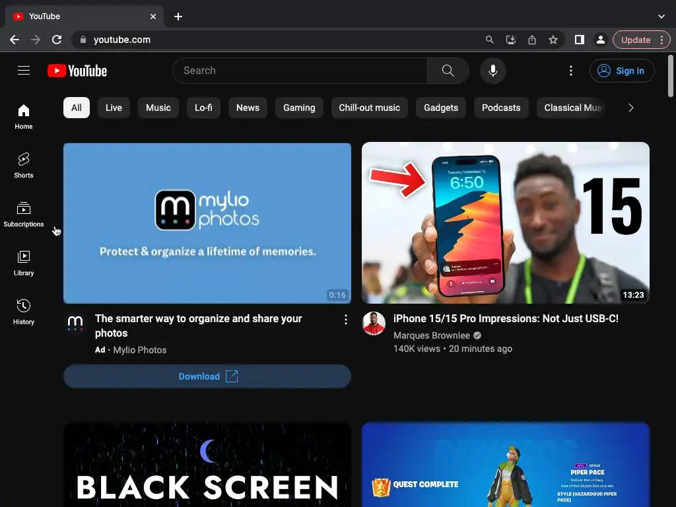676x507 pixels.
Task: Open the Quest Complete video thumbnail
Action: [505, 465]
